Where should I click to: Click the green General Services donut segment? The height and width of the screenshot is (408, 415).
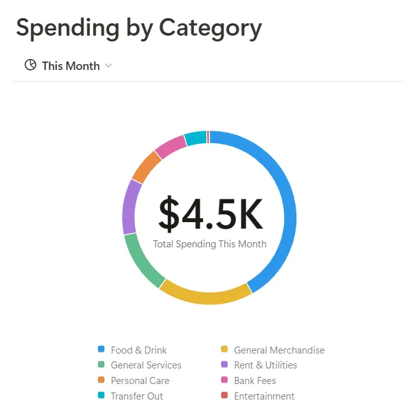coord(141,262)
